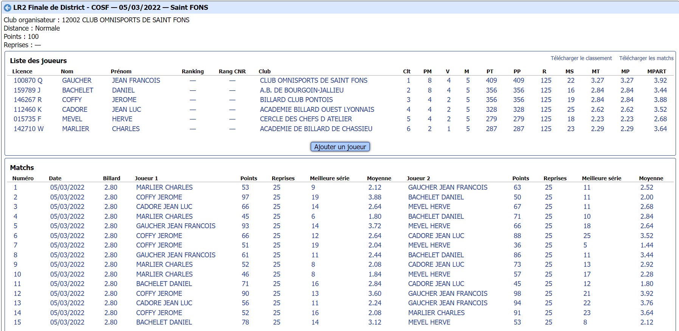
Task: Click BACHELET name in players list
Action: (x=78, y=90)
